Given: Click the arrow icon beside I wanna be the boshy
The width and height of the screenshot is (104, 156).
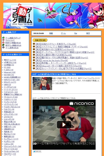Looking at the screenshot, I should [x=34, y=60].
